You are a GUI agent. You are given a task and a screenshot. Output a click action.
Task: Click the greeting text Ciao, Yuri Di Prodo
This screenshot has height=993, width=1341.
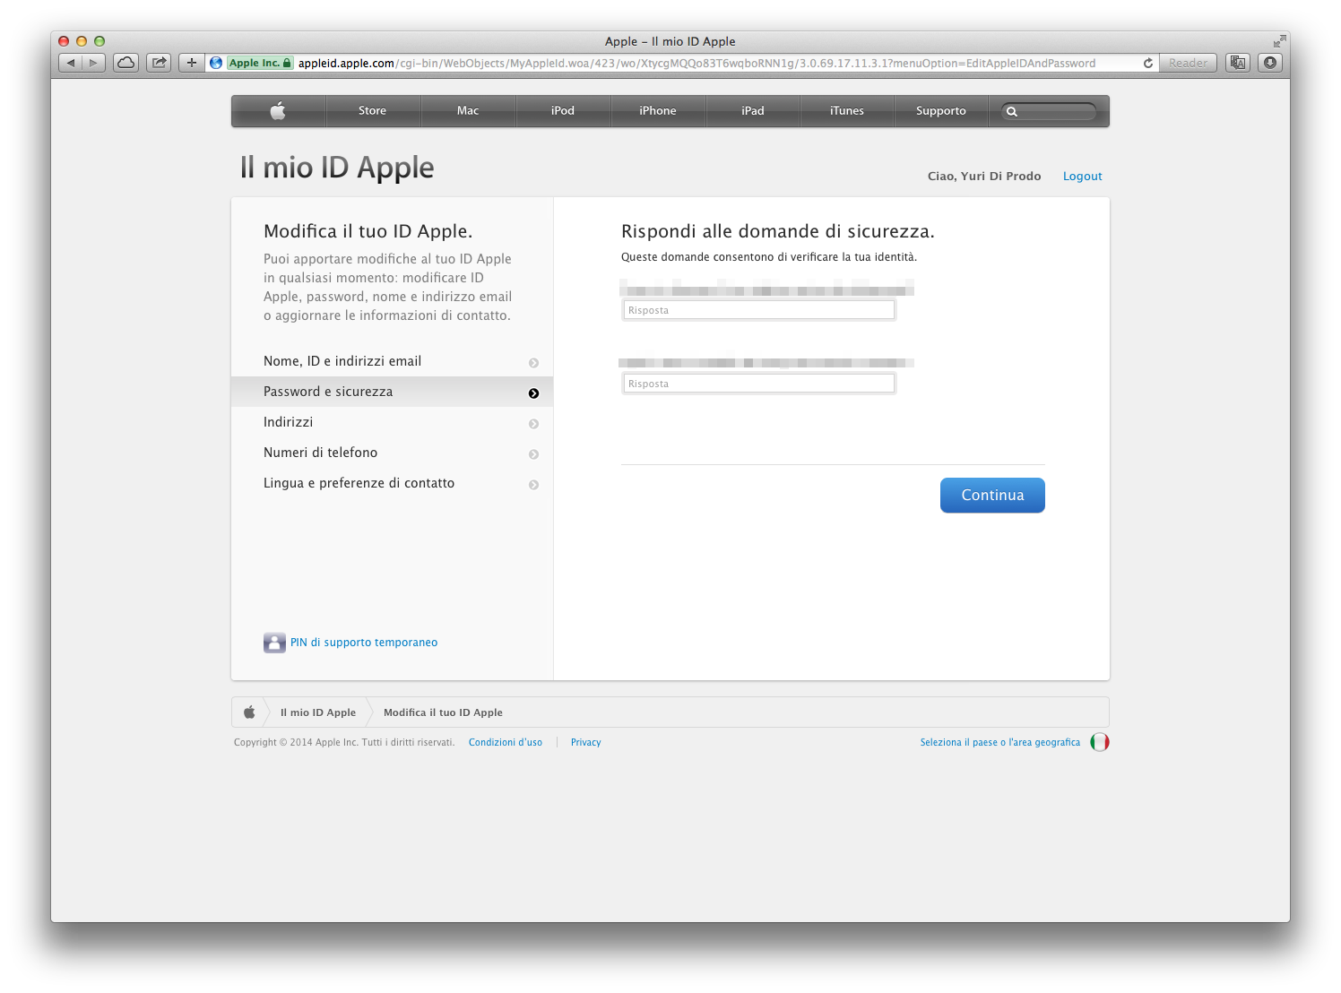pyautogui.click(x=984, y=177)
